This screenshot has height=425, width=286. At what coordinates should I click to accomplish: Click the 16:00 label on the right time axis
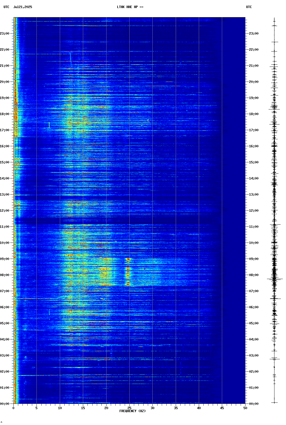click(254, 146)
